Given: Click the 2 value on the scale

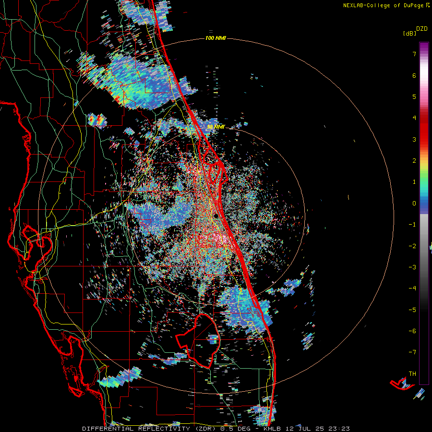Looking at the screenshot, I should (414, 161).
